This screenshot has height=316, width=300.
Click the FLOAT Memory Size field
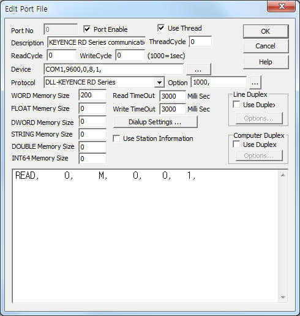tap(92, 108)
